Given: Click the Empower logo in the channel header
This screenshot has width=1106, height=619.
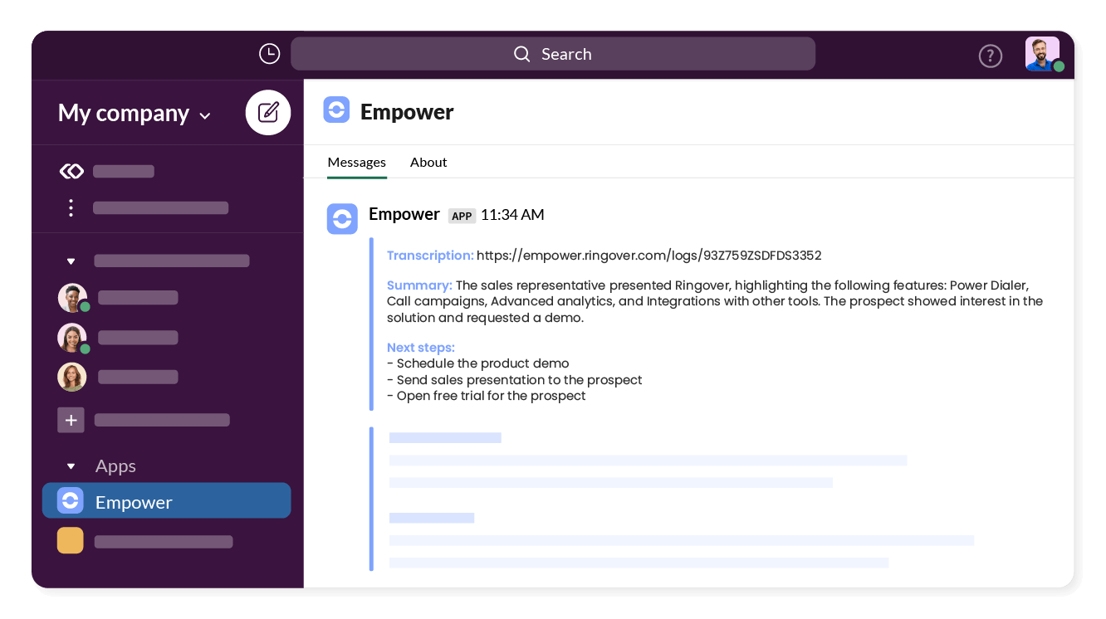Looking at the screenshot, I should click(336, 110).
